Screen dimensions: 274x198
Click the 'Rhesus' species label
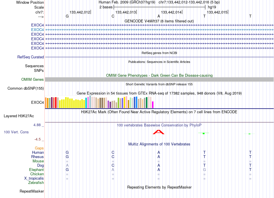click(37, 157)
